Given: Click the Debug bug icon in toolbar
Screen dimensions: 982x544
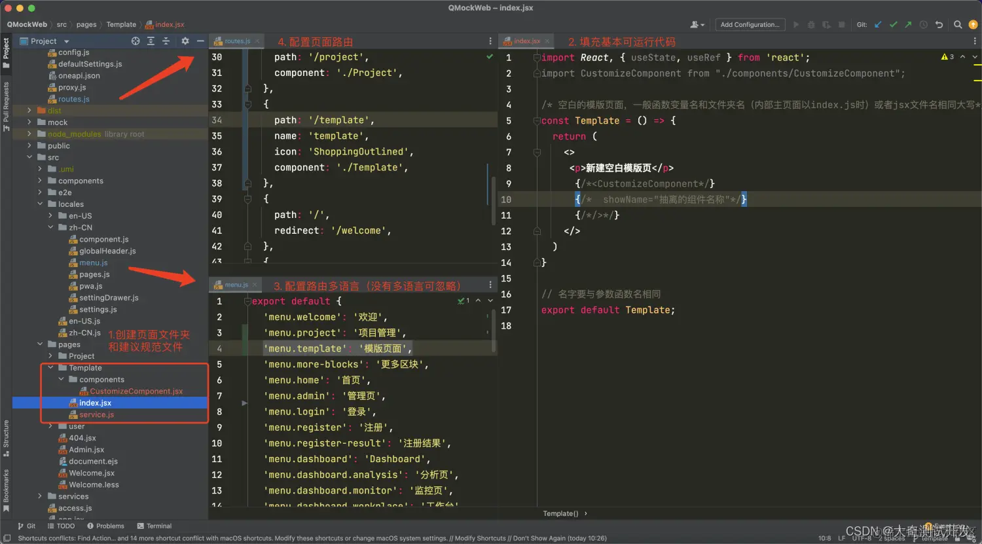Looking at the screenshot, I should 811,25.
